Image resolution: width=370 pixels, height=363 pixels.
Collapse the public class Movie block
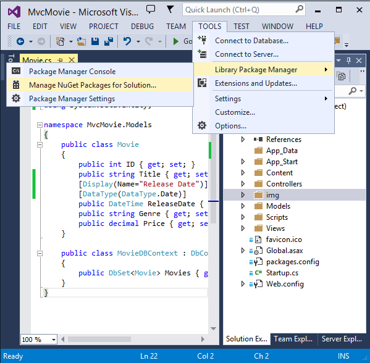[x=40, y=145]
